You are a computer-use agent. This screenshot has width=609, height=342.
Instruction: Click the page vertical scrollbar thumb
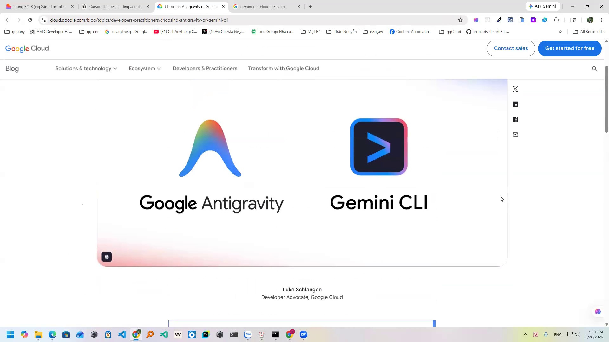pos(606,99)
